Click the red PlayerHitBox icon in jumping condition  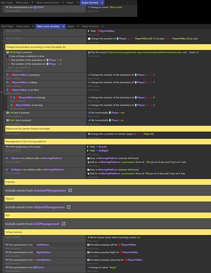[10, 75]
